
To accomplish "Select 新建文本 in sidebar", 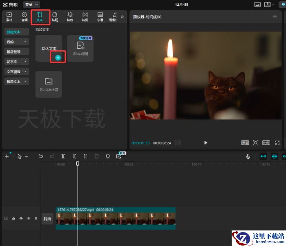I will [x=16, y=32].
